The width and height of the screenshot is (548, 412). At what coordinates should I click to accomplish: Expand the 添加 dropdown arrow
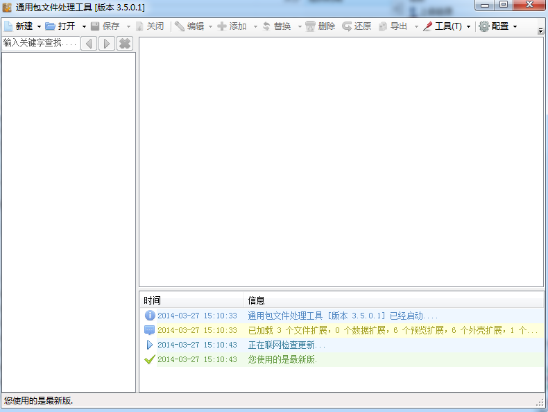point(255,26)
